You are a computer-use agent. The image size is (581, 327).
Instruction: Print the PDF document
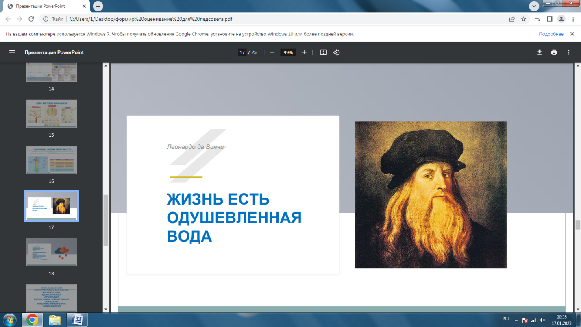click(x=554, y=52)
